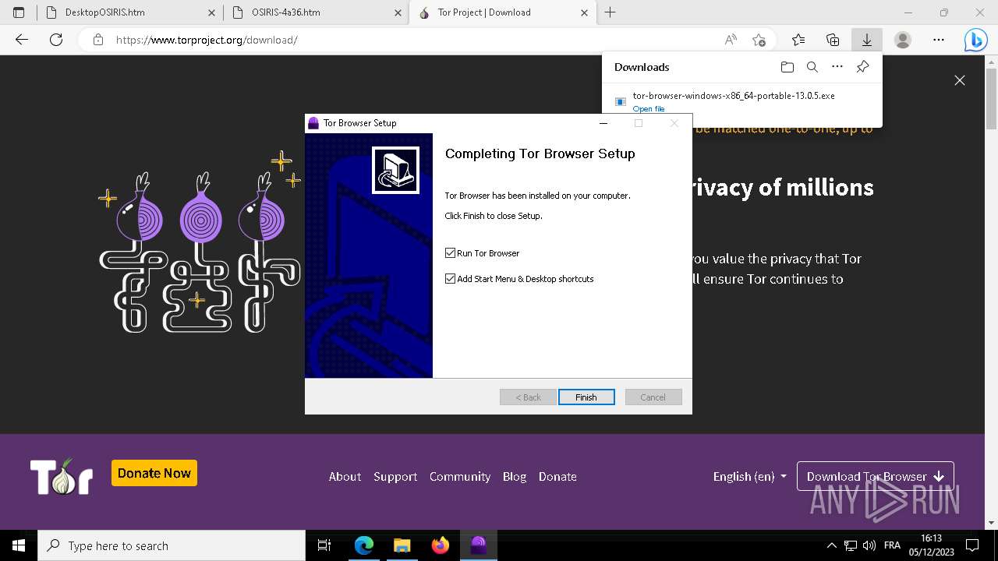Open the notification center icon
The image size is (998, 561).
972,545
